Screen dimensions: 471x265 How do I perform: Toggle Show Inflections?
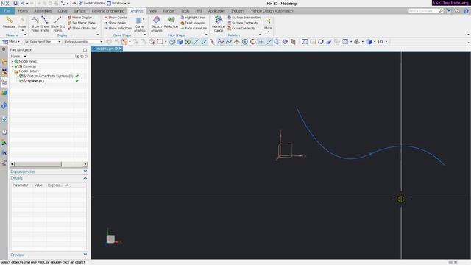click(x=118, y=28)
